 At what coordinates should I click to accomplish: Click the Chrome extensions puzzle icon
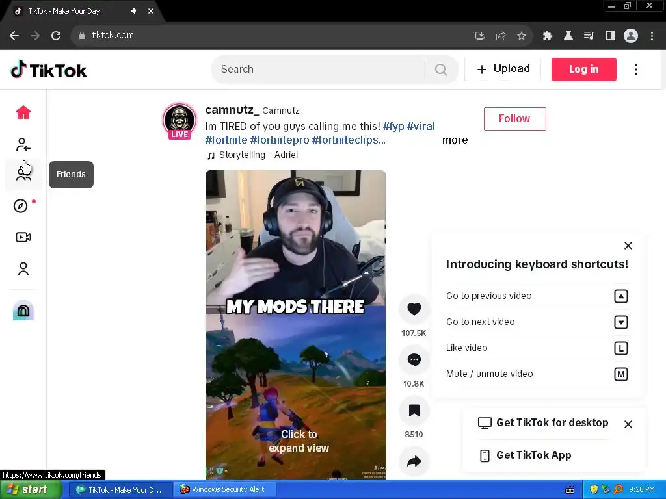[x=548, y=36]
